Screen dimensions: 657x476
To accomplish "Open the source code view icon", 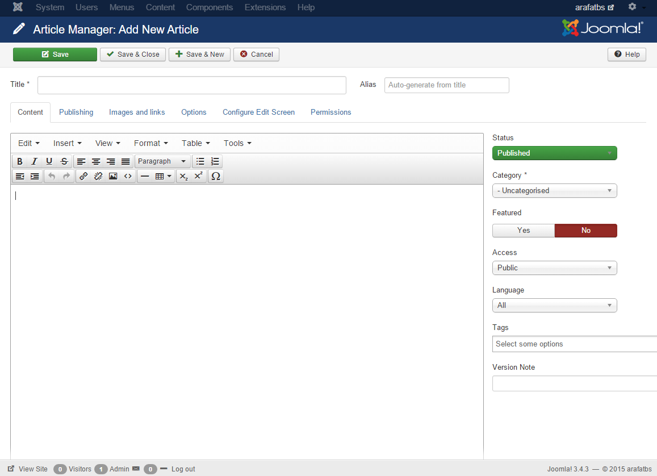I will click(128, 176).
